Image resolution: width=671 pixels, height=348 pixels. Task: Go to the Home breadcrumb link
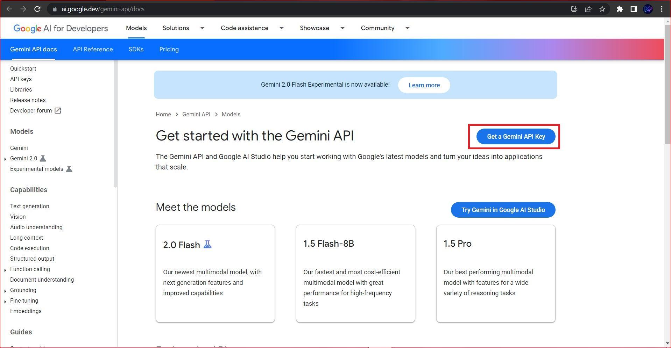point(163,114)
